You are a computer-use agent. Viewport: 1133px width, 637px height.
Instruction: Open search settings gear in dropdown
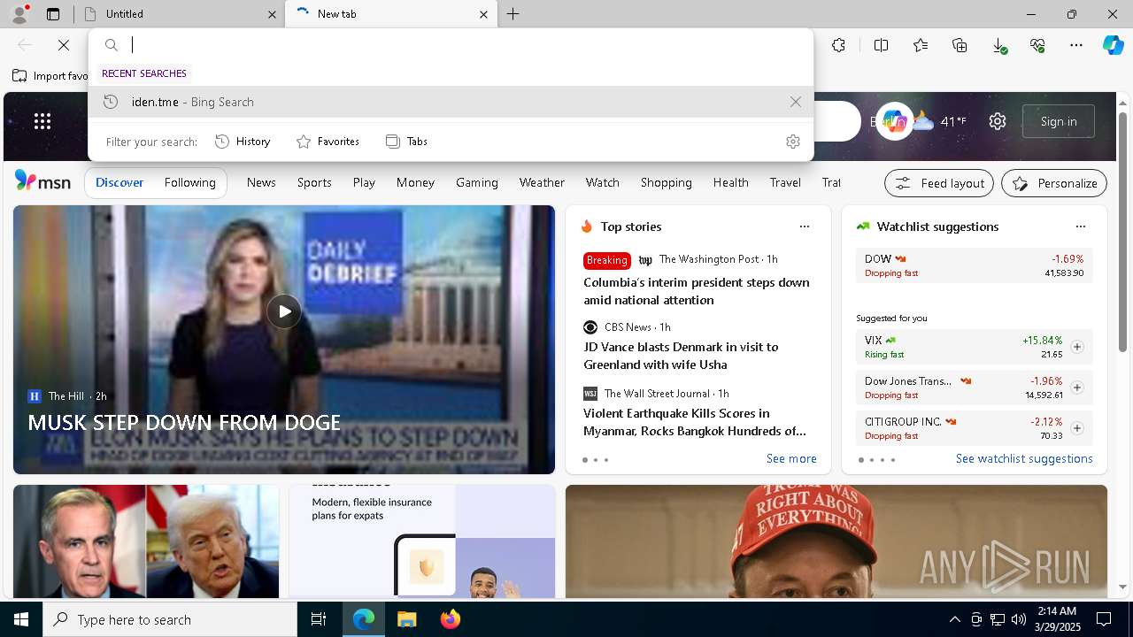click(x=793, y=142)
